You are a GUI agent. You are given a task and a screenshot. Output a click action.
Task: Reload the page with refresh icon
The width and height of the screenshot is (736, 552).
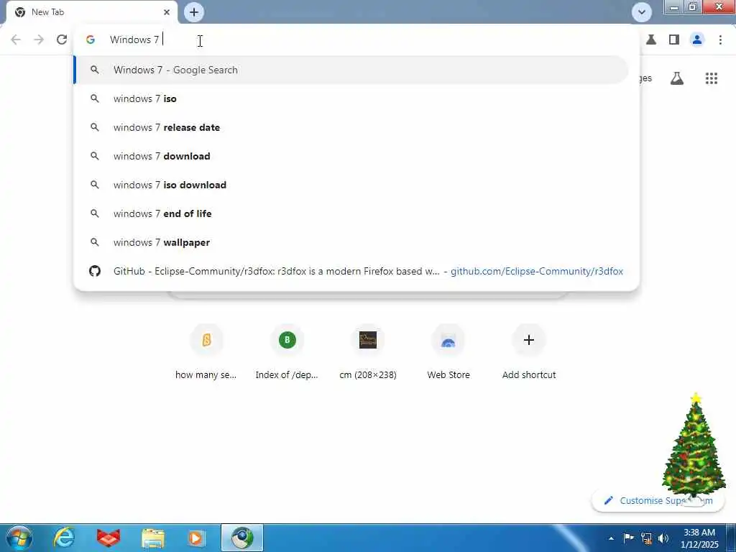coord(62,40)
